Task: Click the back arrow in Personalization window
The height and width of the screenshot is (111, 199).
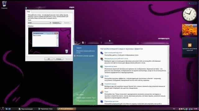Action: click(75, 43)
